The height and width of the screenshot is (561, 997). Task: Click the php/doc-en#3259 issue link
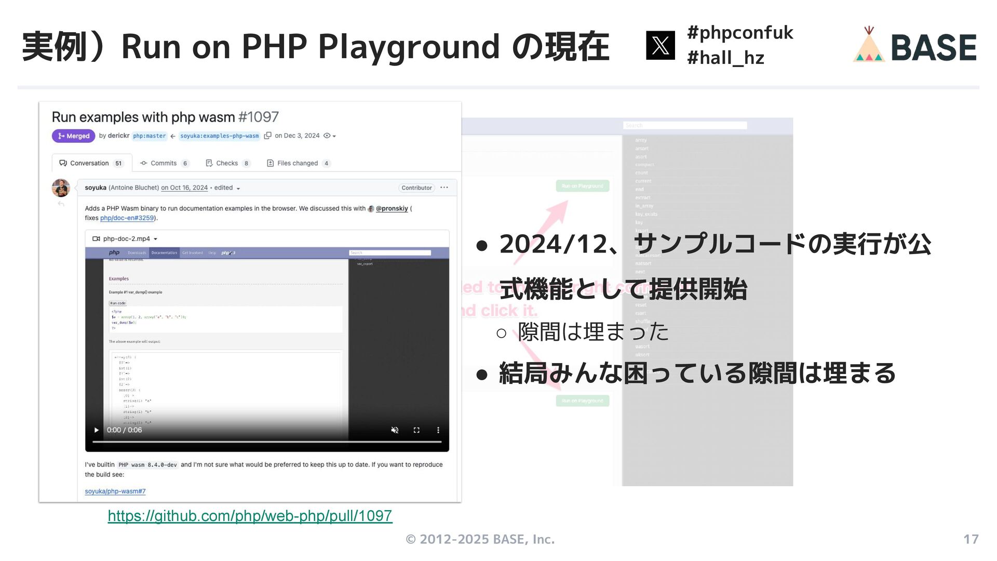pos(127,218)
